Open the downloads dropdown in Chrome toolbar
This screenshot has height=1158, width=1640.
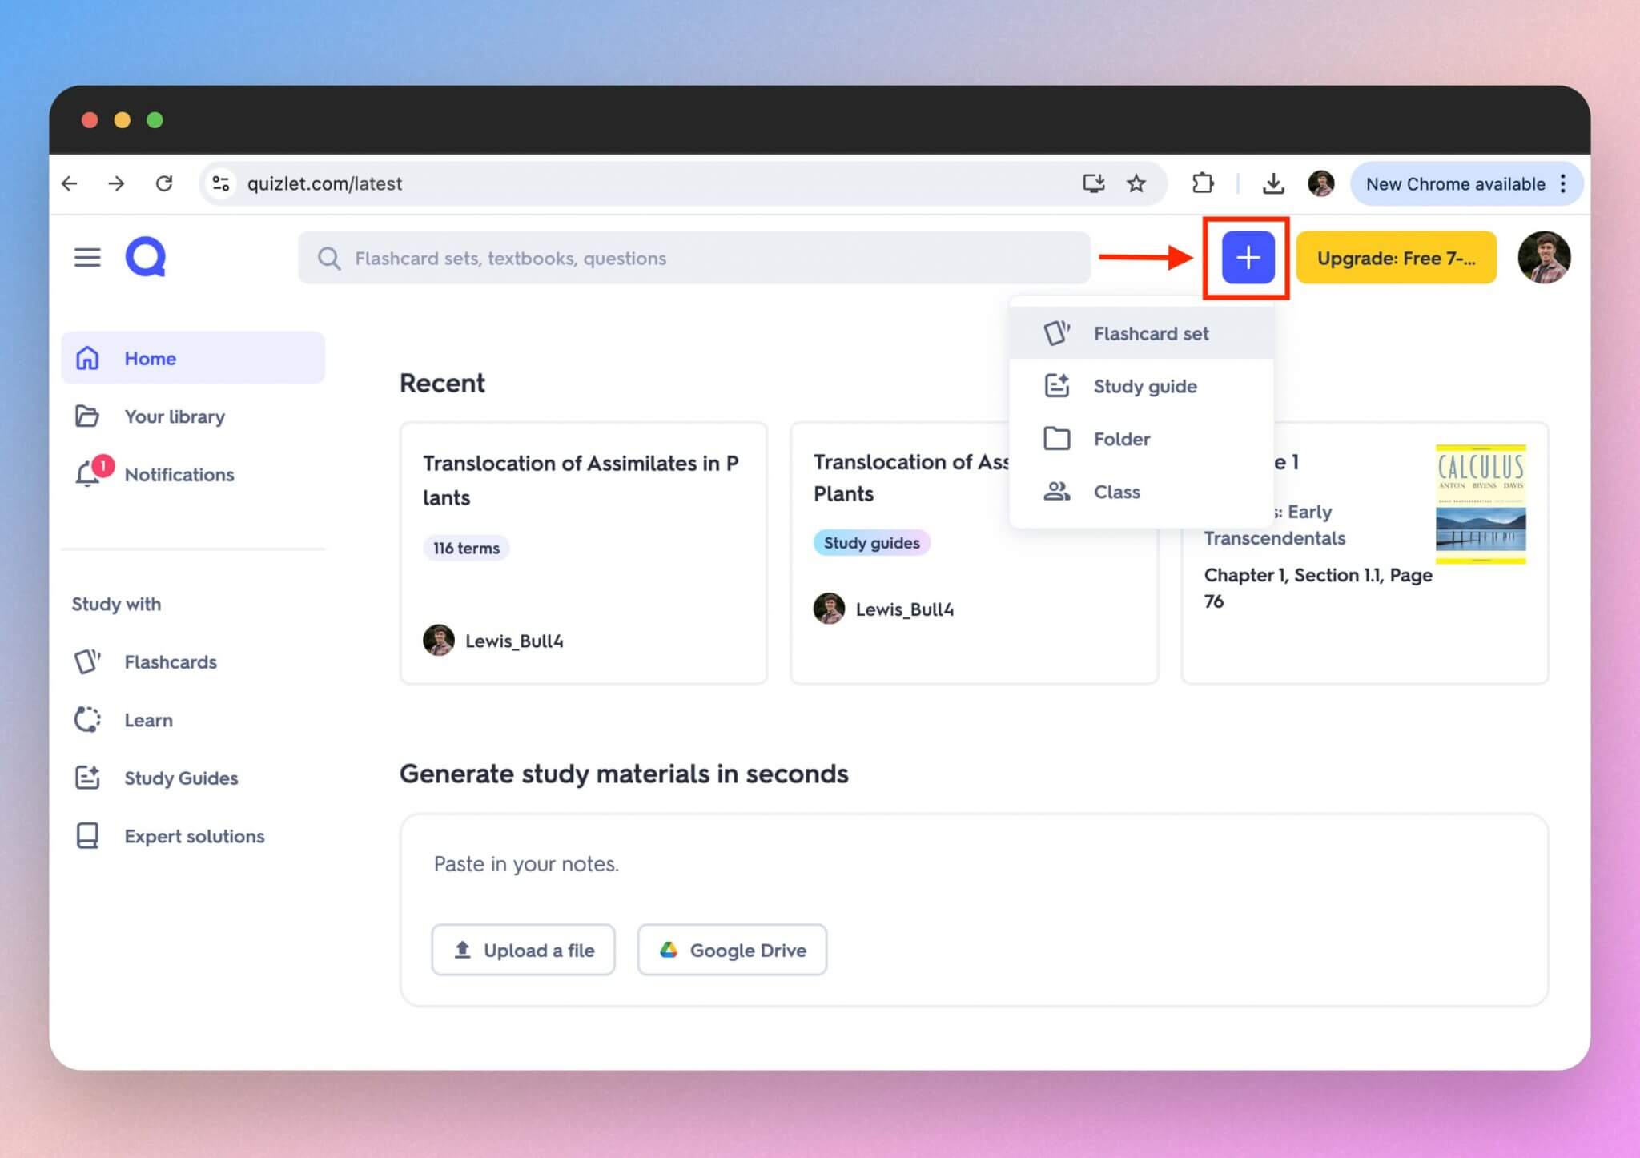coord(1273,183)
